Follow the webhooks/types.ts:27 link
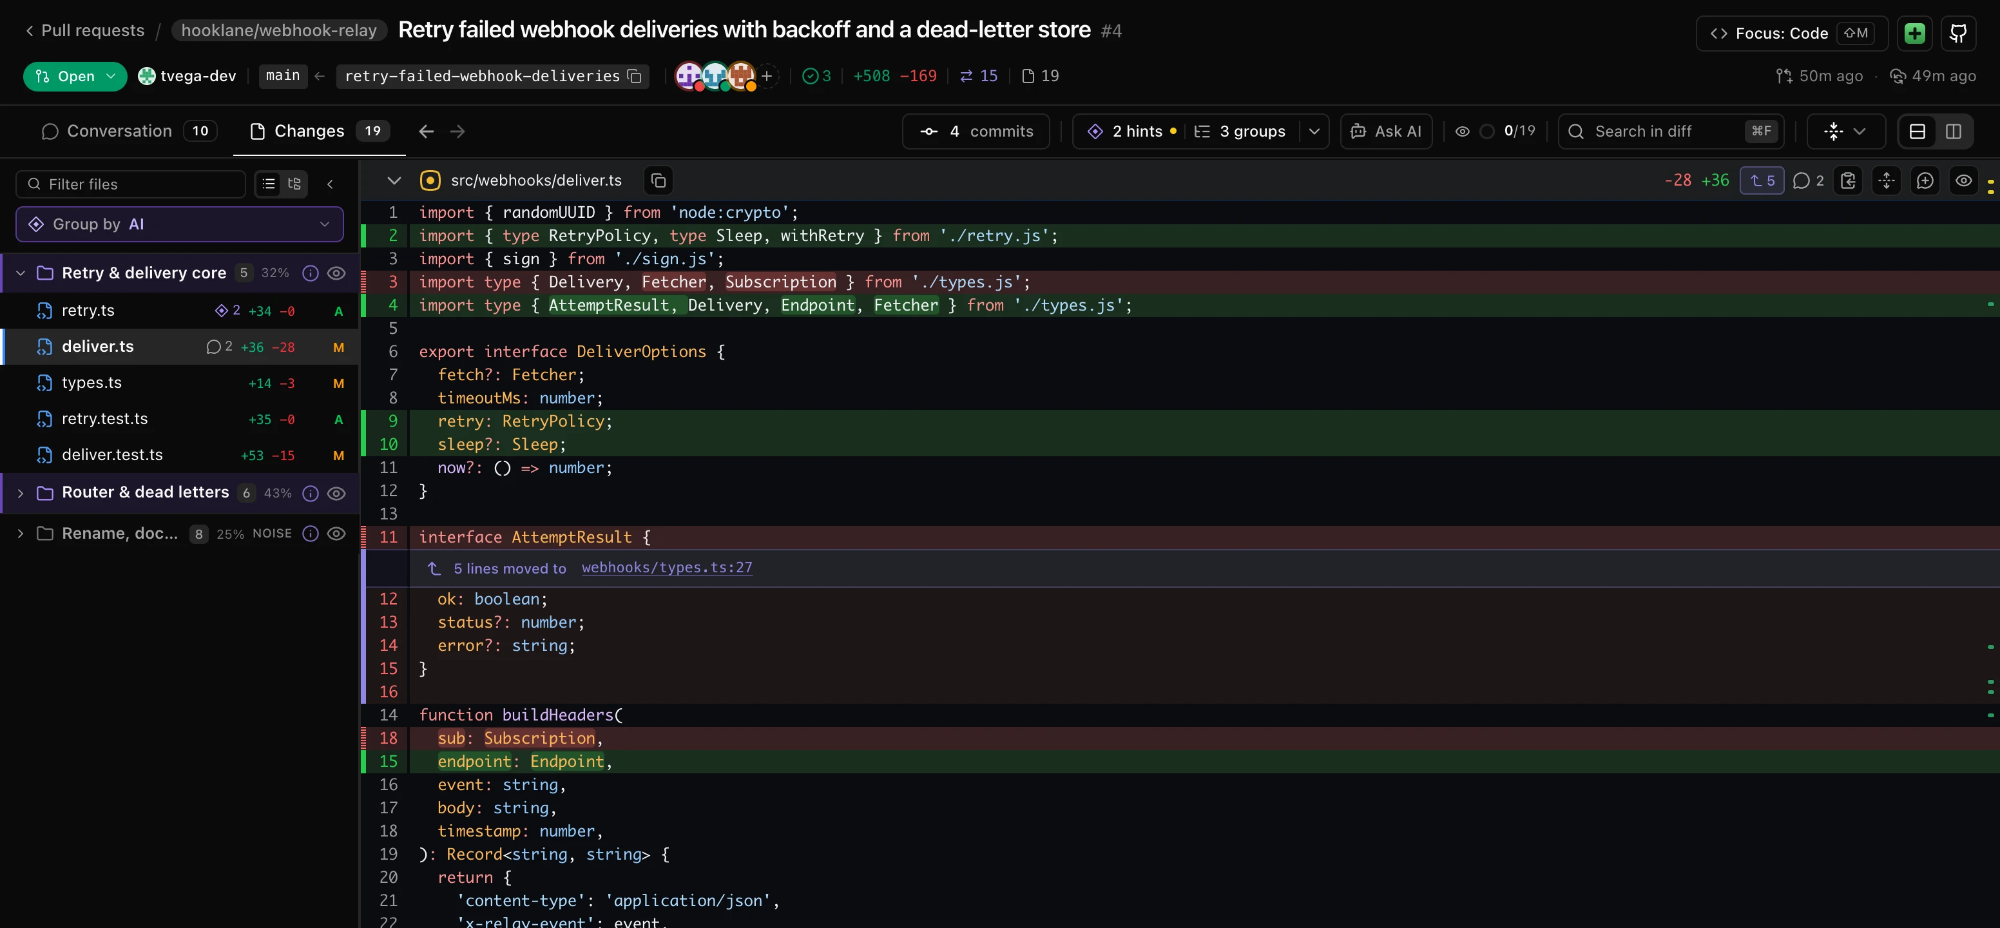2000x928 pixels. [667, 568]
